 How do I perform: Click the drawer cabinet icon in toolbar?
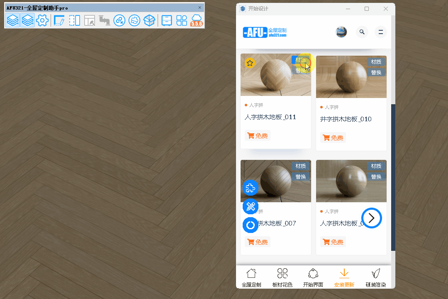tap(167, 20)
